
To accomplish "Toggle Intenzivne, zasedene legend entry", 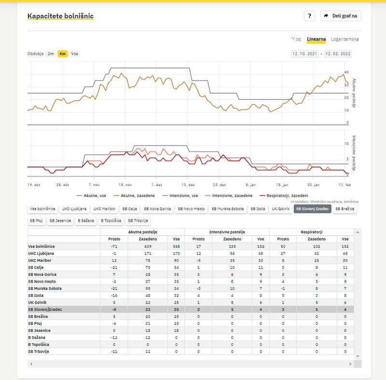I will click(228, 196).
